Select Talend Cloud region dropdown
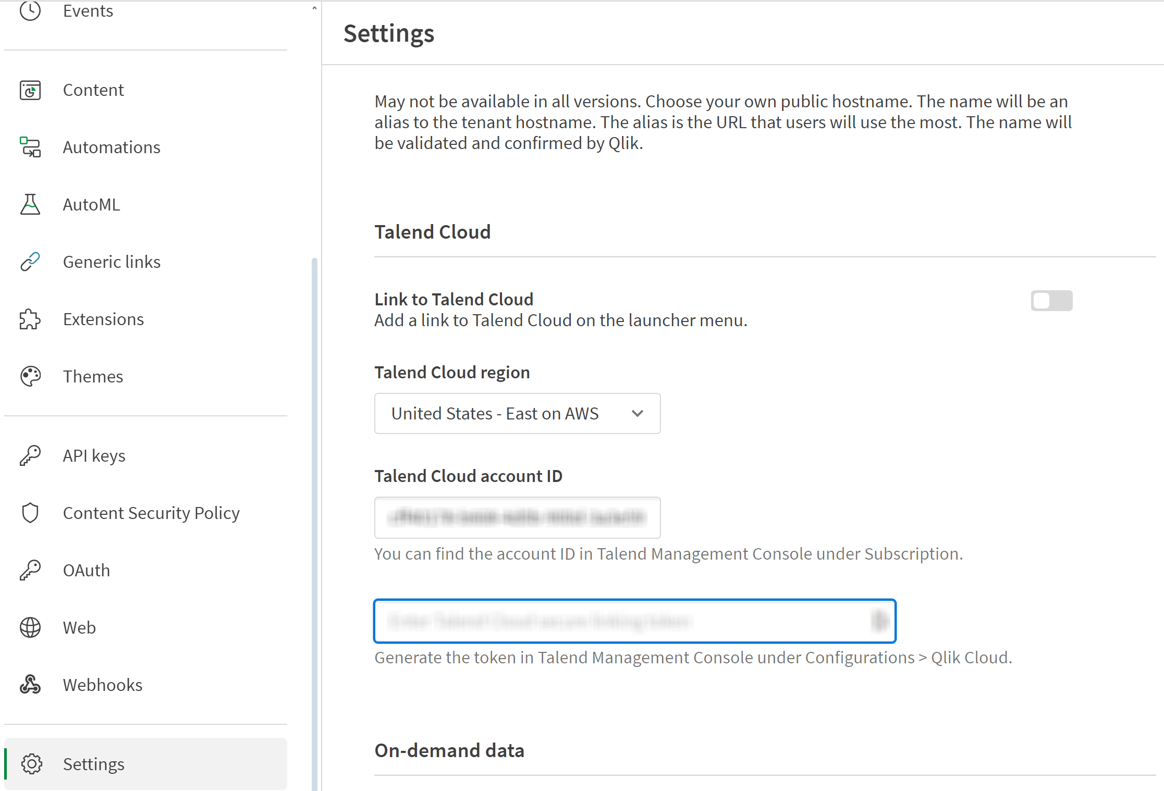The width and height of the screenshot is (1164, 791). 518,413
